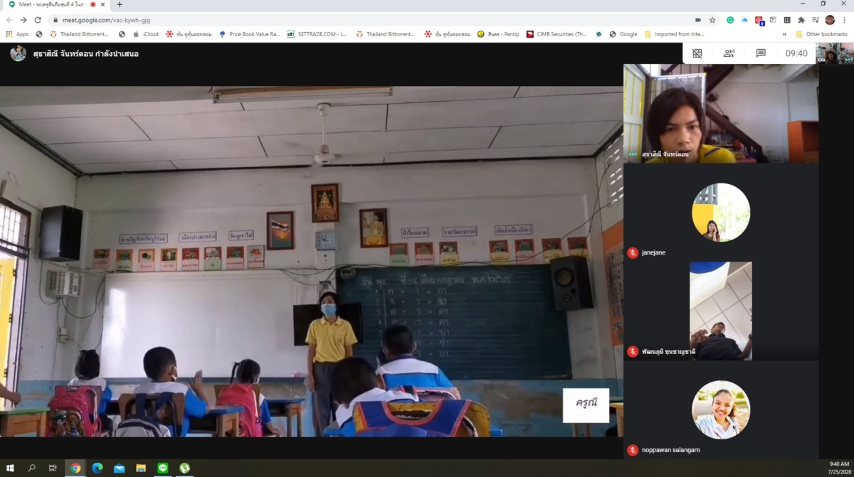Open uTorrent from taskbar

coord(185,468)
